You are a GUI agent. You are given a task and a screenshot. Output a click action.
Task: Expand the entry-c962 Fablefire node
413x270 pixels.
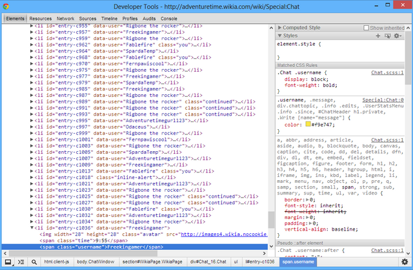point(32,45)
